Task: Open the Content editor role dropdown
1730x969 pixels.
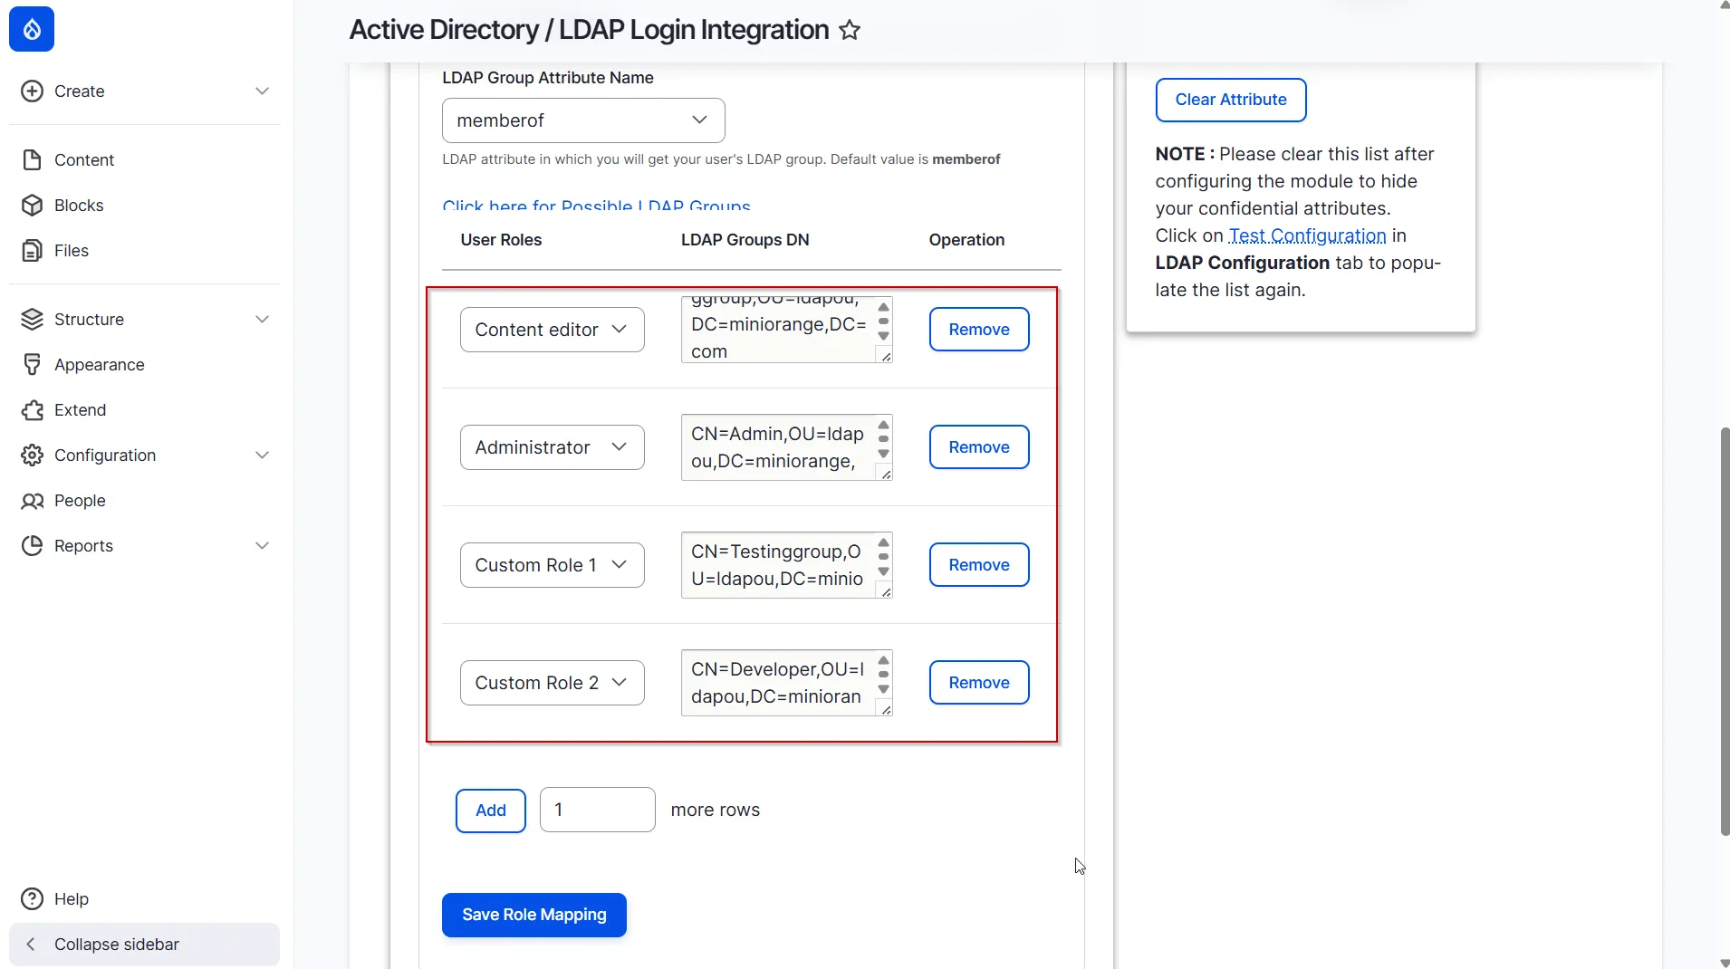Action: coord(552,330)
